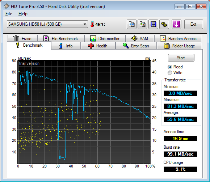Open the Help menu
The image size is (210, 182).
click(x=23, y=14)
